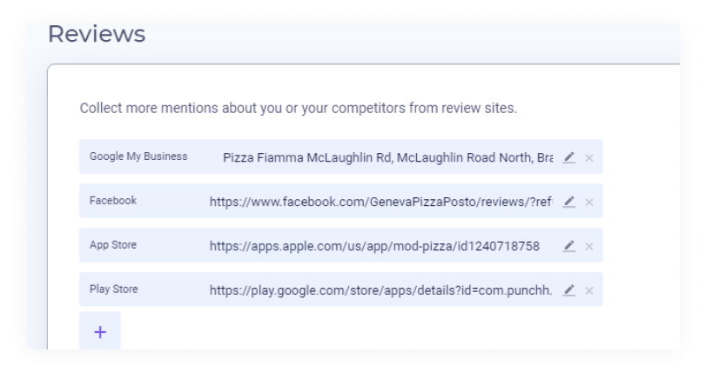Delete the Facebook review source
The image size is (706, 379).
click(x=589, y=202)
